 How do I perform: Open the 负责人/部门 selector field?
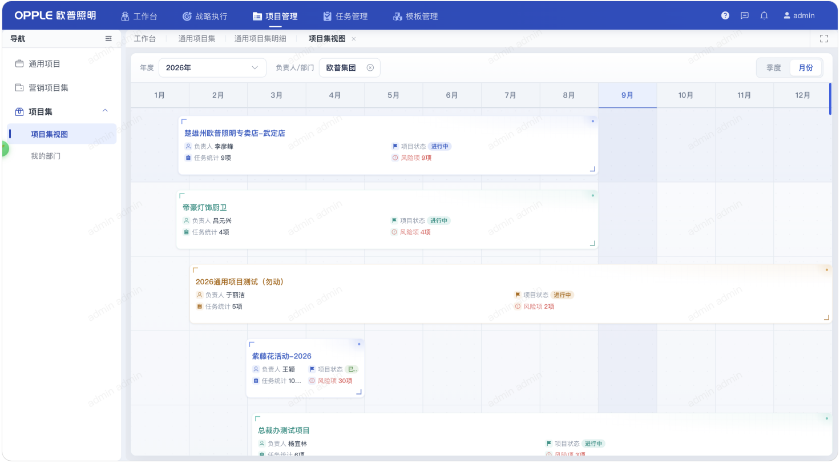pyautogui.click(x=349, y=67)
